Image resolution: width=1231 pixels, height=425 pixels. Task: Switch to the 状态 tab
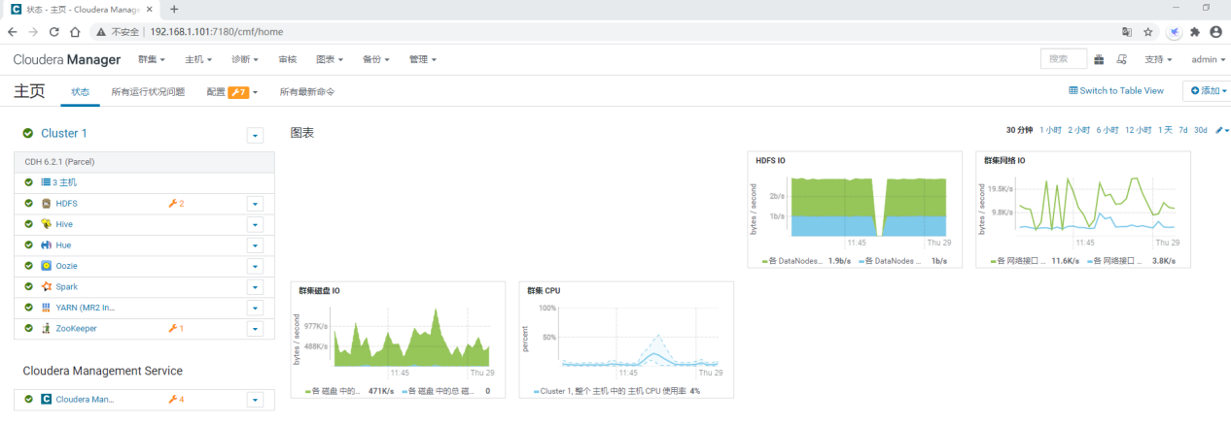pyautogui.click(x=81, y=92)
